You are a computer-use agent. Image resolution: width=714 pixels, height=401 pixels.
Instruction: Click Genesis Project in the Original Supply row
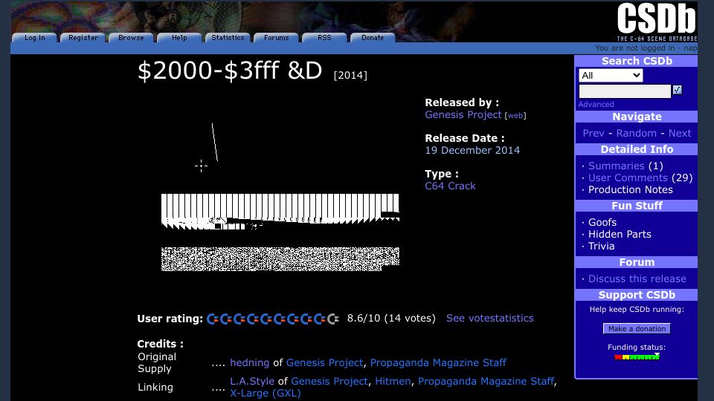point(324,363)
